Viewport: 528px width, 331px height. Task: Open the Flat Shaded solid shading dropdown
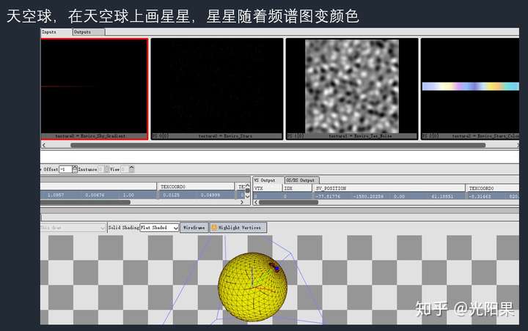point(159,228)
